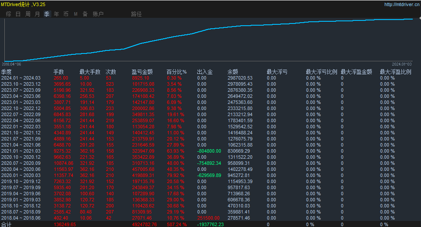
Task: Click the 最大浮亏比例 column header
Action: pyautogui.click(x=322, y=72)
